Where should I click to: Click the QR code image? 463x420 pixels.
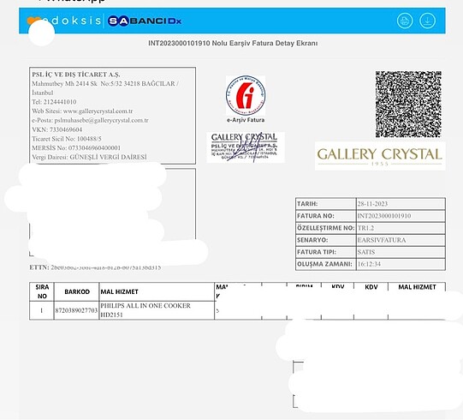[408, 104]
